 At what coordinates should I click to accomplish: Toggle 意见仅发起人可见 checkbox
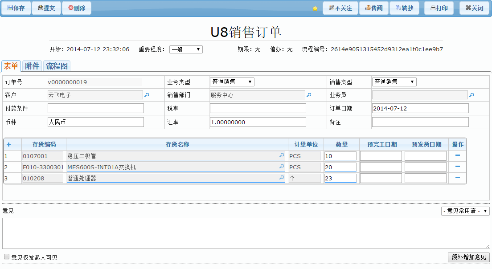[7, 257]
